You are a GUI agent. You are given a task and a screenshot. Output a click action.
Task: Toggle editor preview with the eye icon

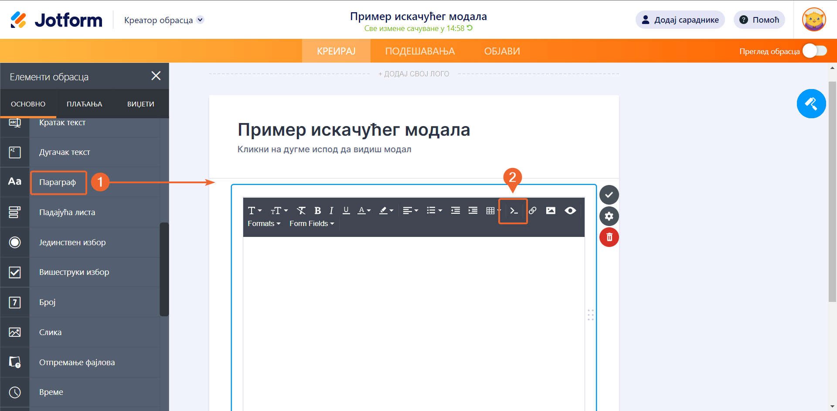tap(570, 211)
